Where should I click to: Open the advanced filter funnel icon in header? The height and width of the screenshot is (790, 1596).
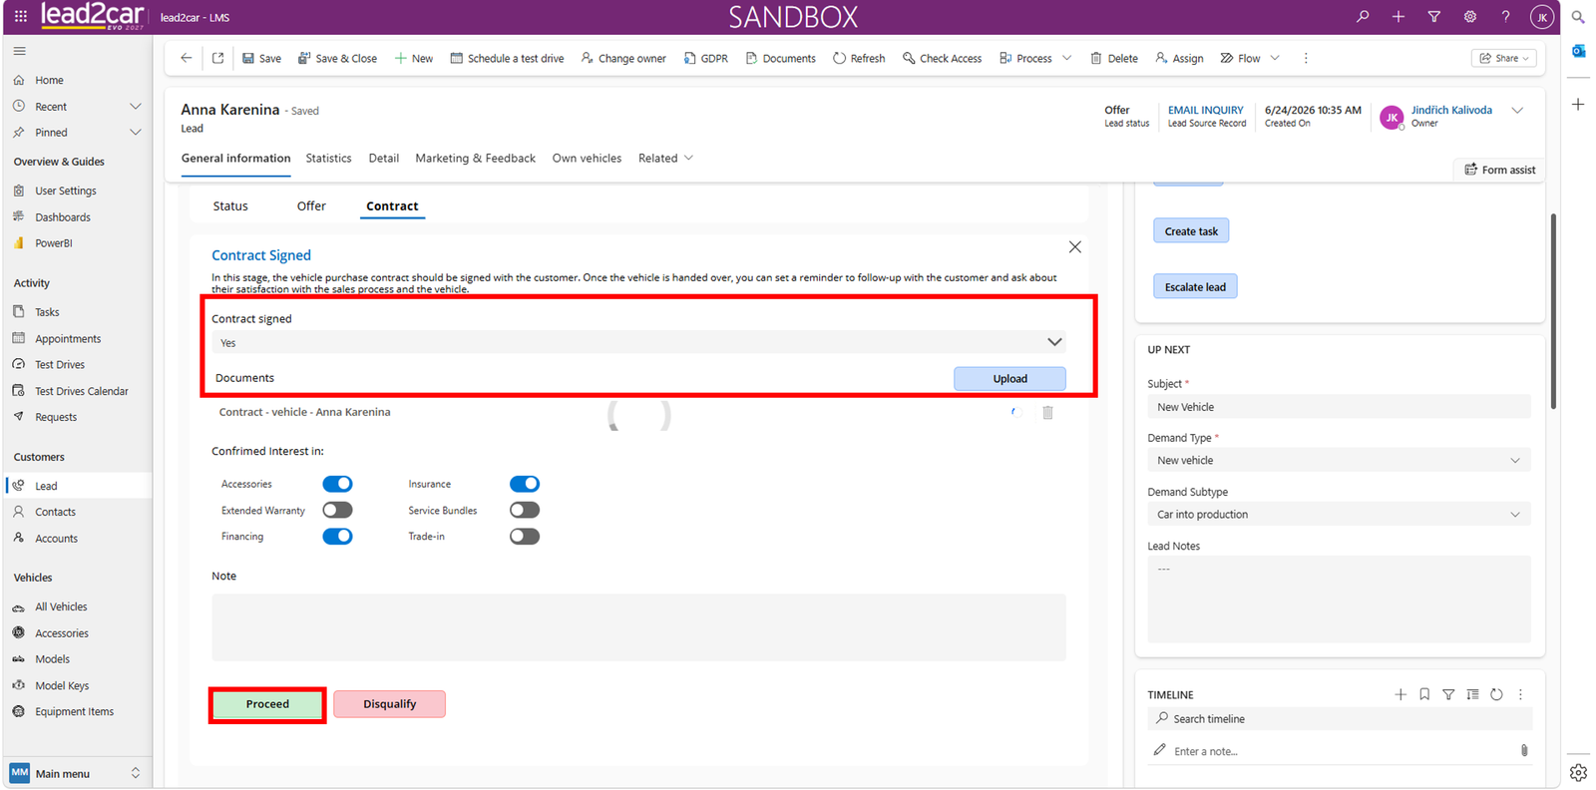1433,17
